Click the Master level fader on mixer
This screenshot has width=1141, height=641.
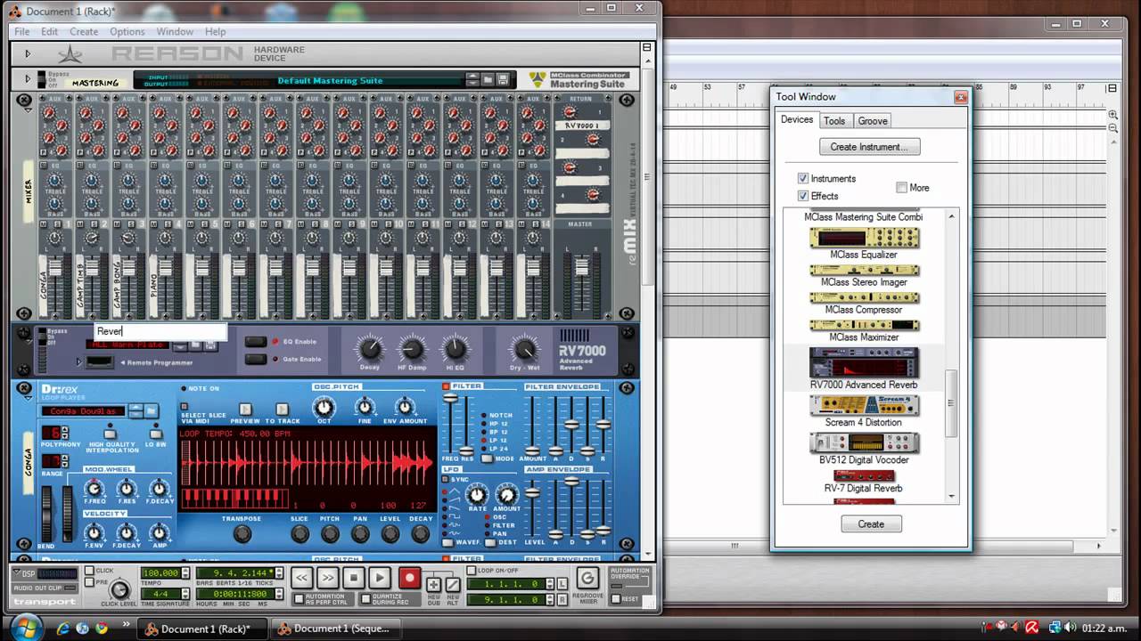pyautogui.click(x=583, y=266)
